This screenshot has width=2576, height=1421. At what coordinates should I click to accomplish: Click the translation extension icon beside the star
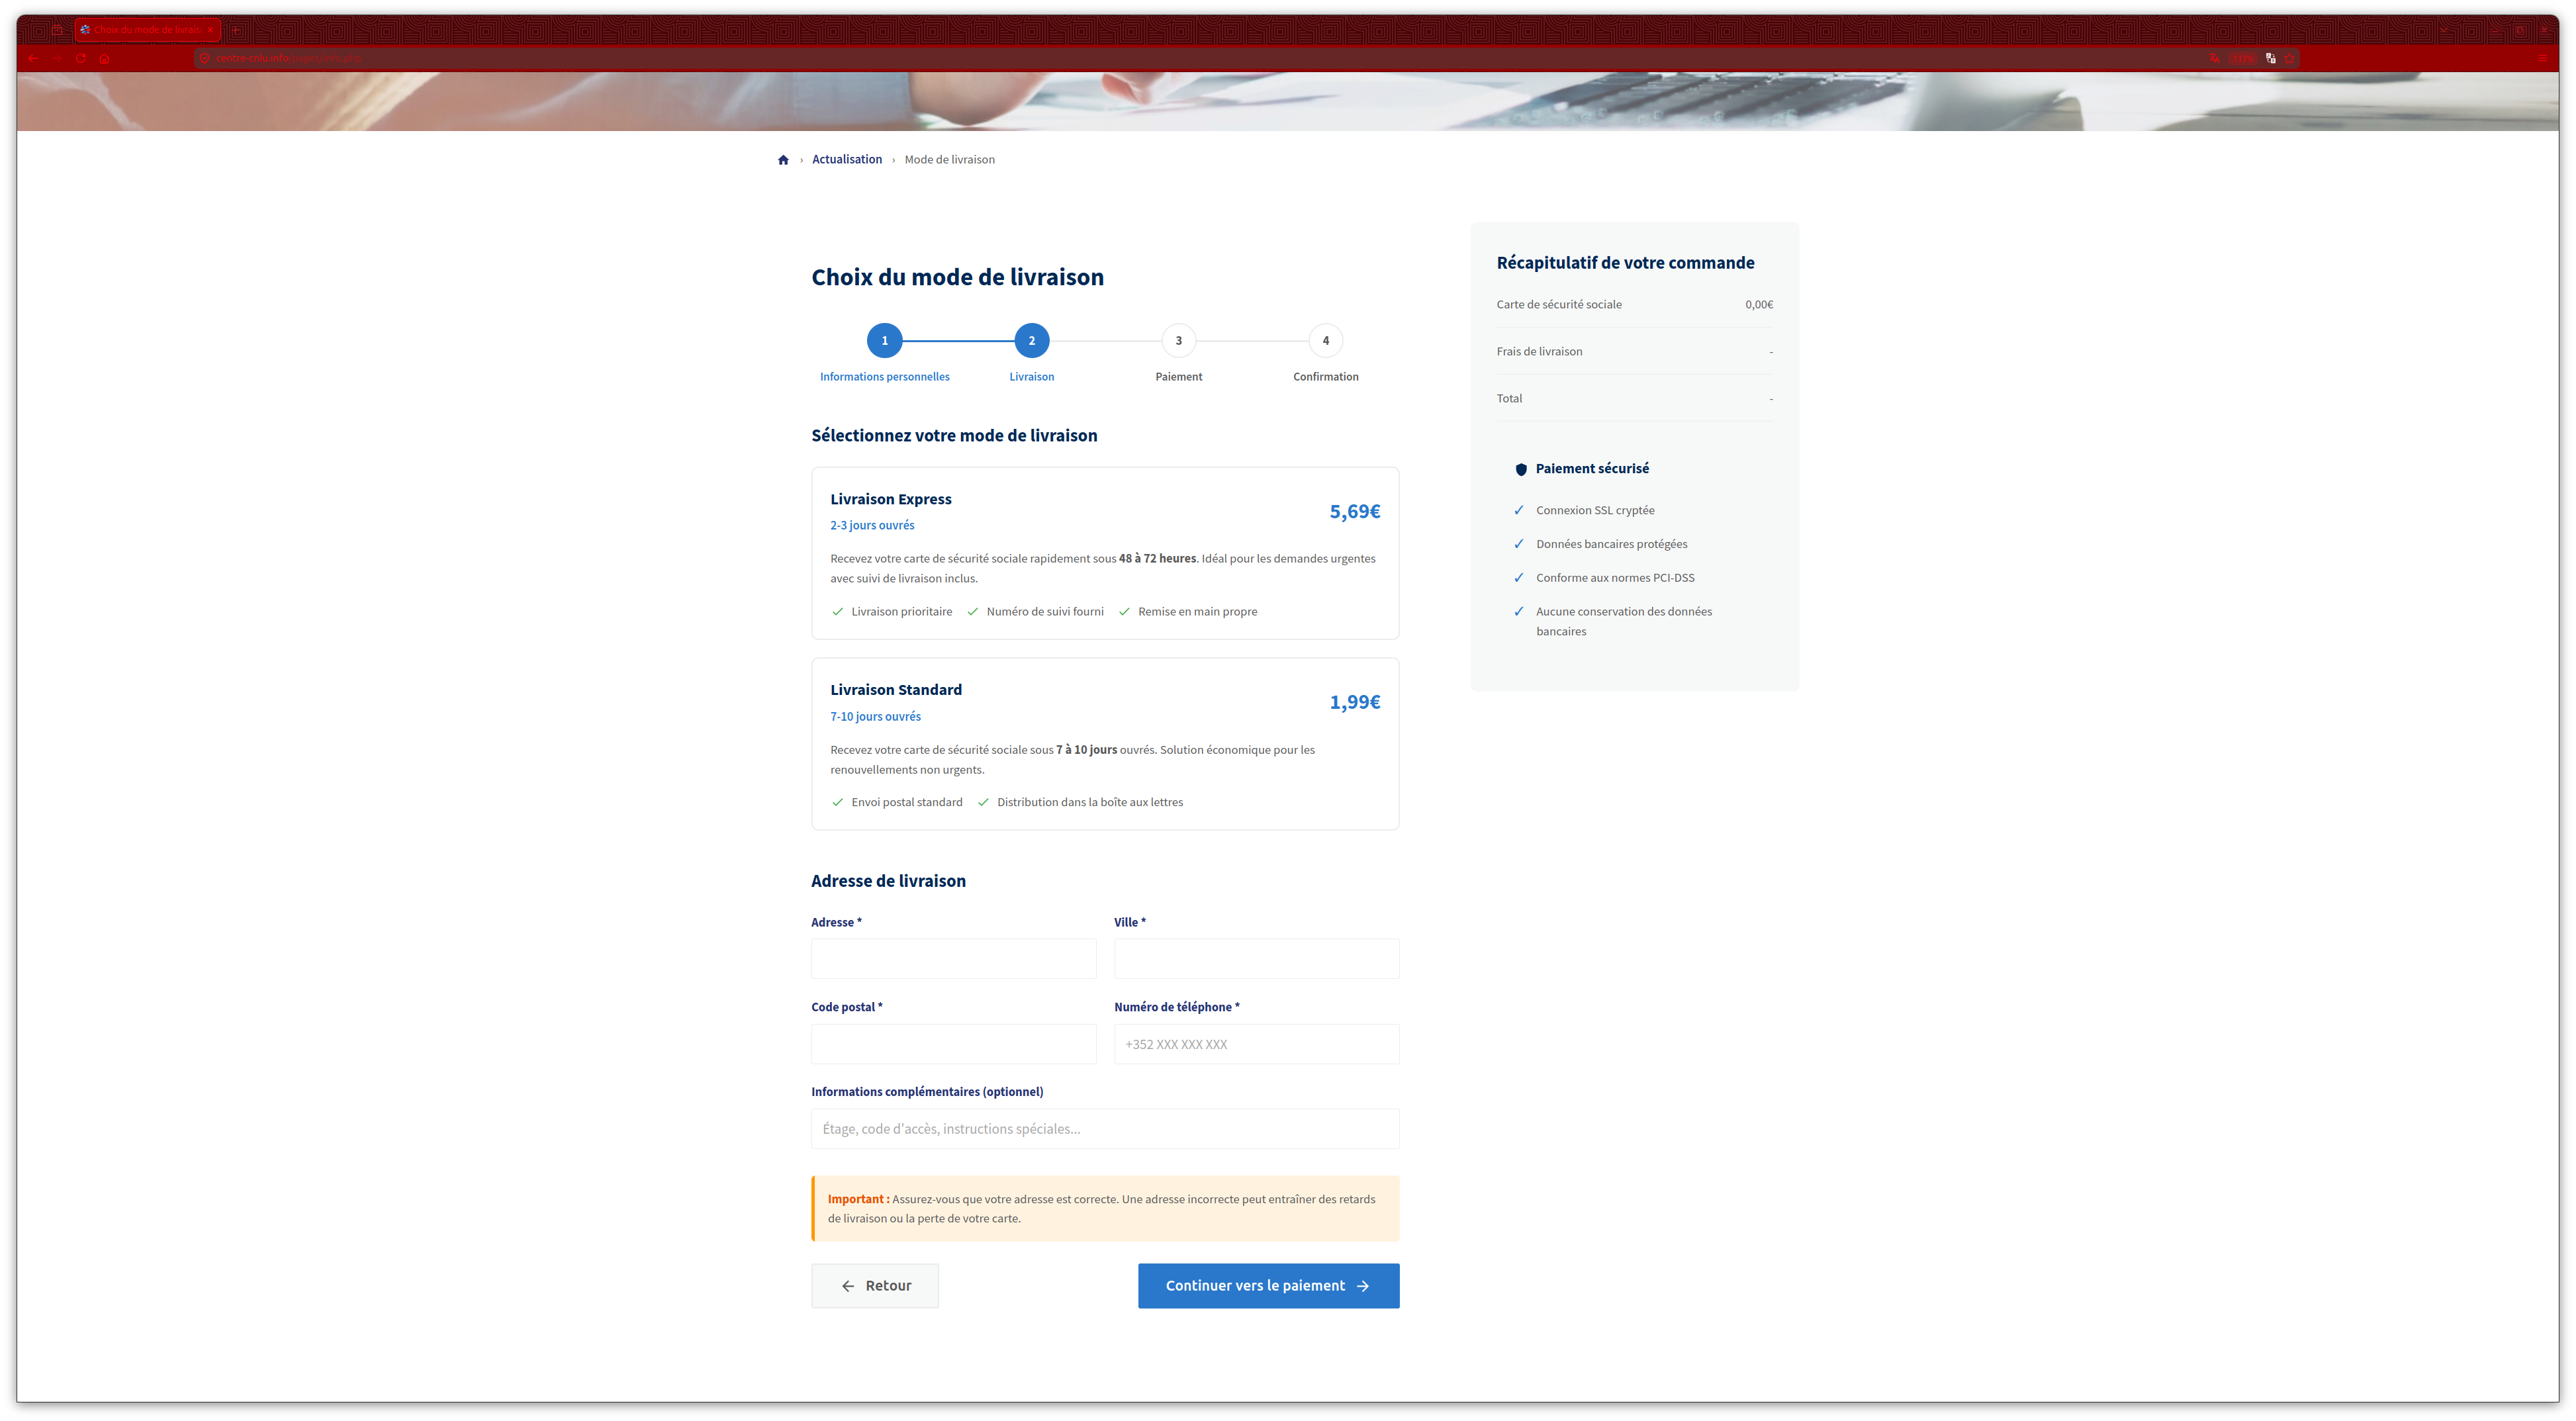pos(2271,58)
